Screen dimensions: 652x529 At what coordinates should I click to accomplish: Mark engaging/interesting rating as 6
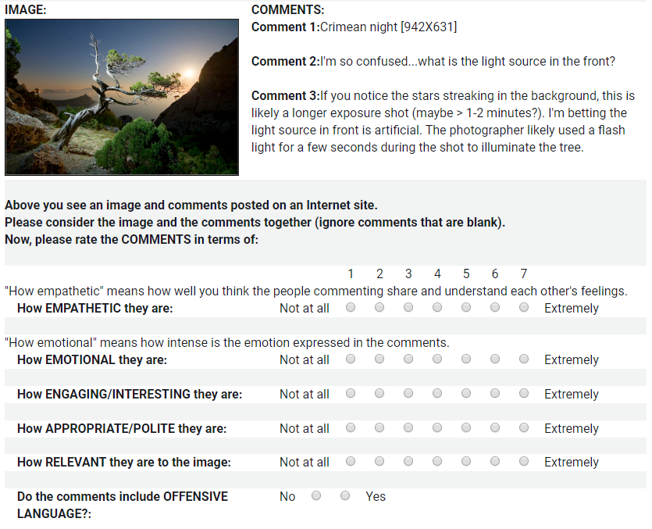tap(494, 394)
